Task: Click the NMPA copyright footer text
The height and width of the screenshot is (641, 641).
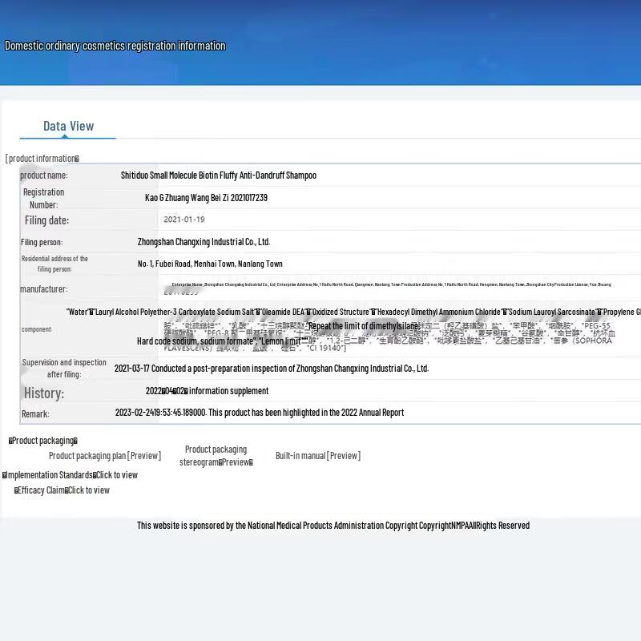Action: (333, 526)
